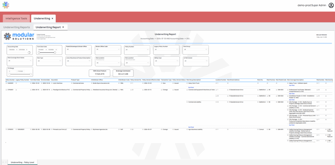Click the 100% Gross Premium card
The image size is (335, 165).
coord(99,73)
